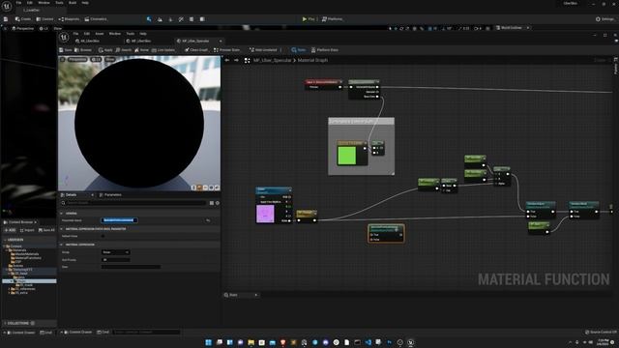The height and width of the screenshot is (348, 619).
Task: Click the Blueprints button in main toolbar
Action: [69, 19]
